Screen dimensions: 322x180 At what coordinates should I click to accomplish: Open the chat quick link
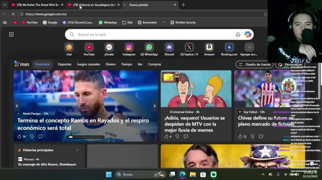69,49
